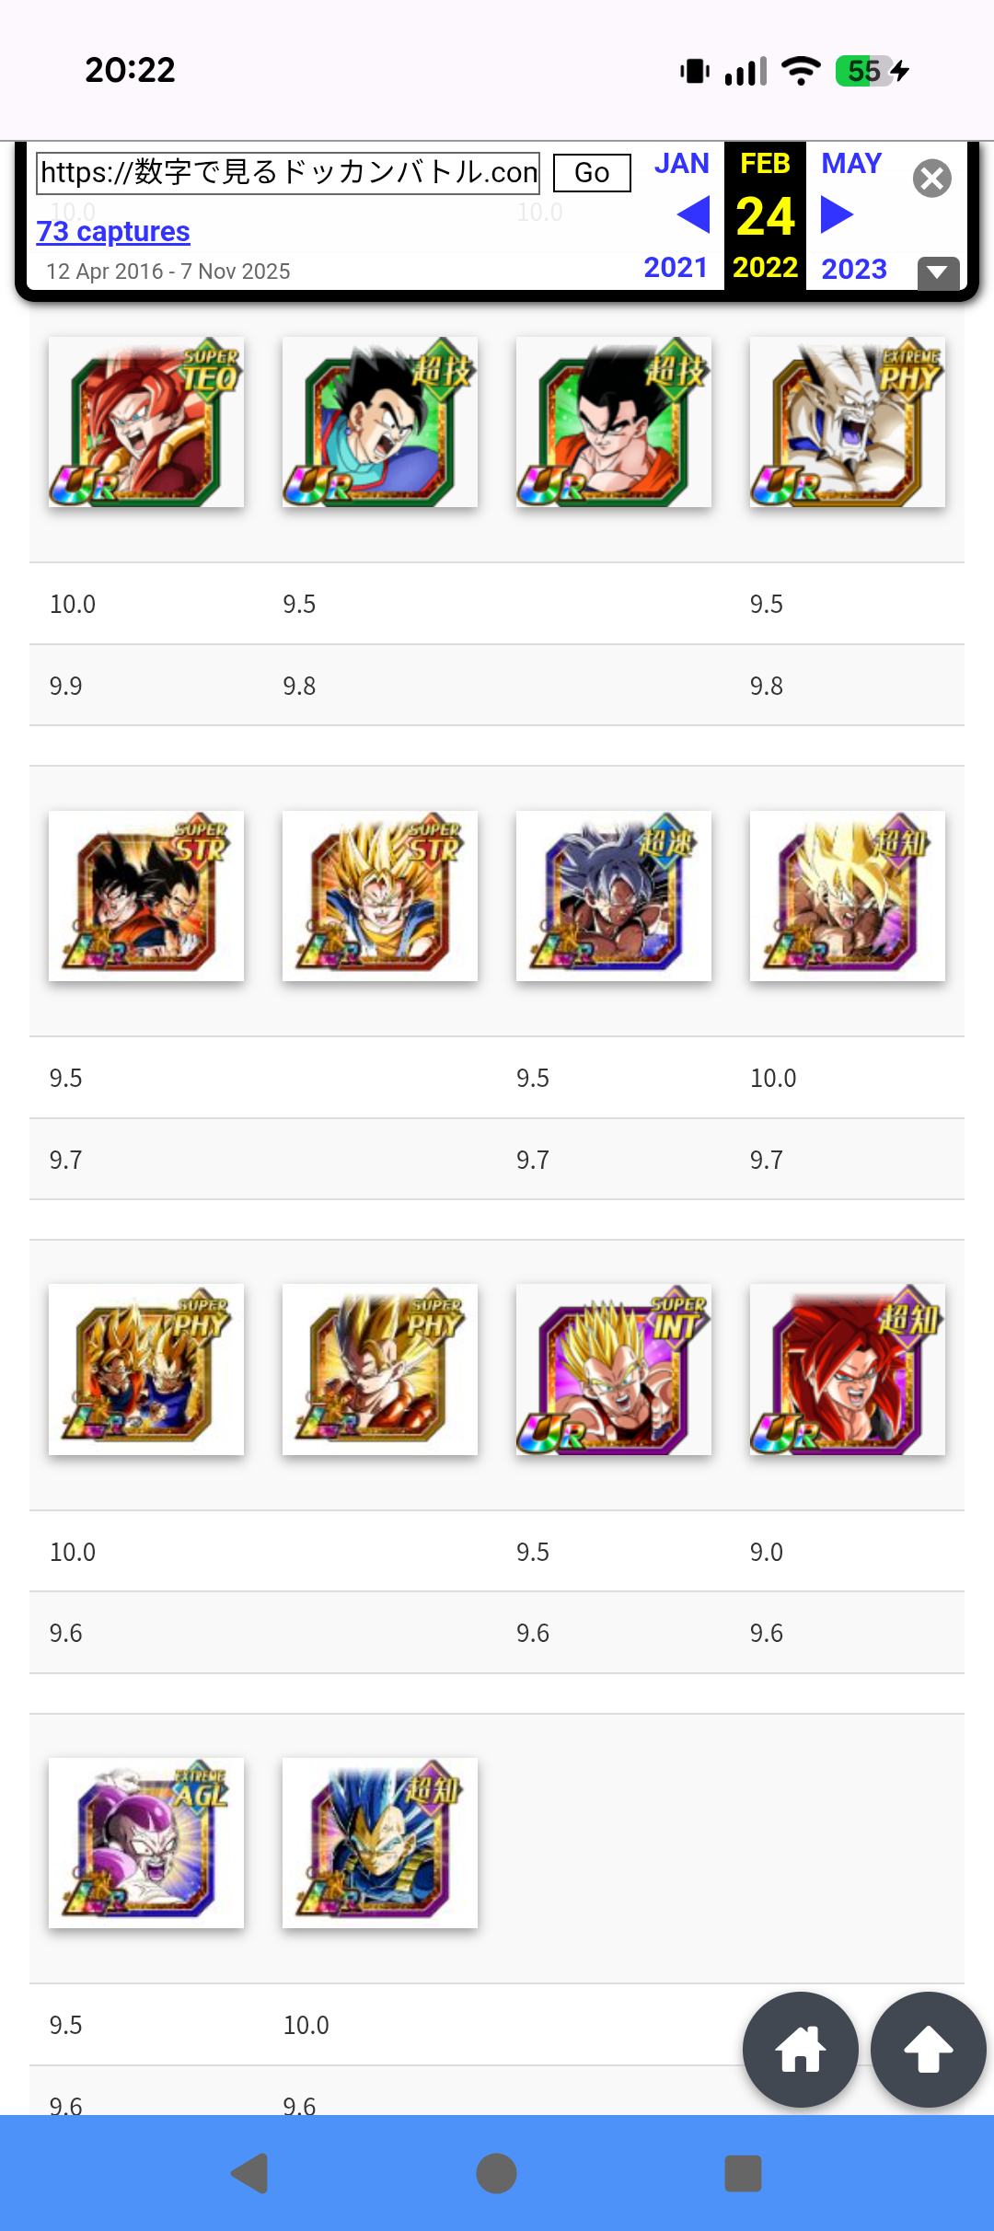994x2231 pixels.
Task: Select MAY in the capture timeline
Action: 851,164
